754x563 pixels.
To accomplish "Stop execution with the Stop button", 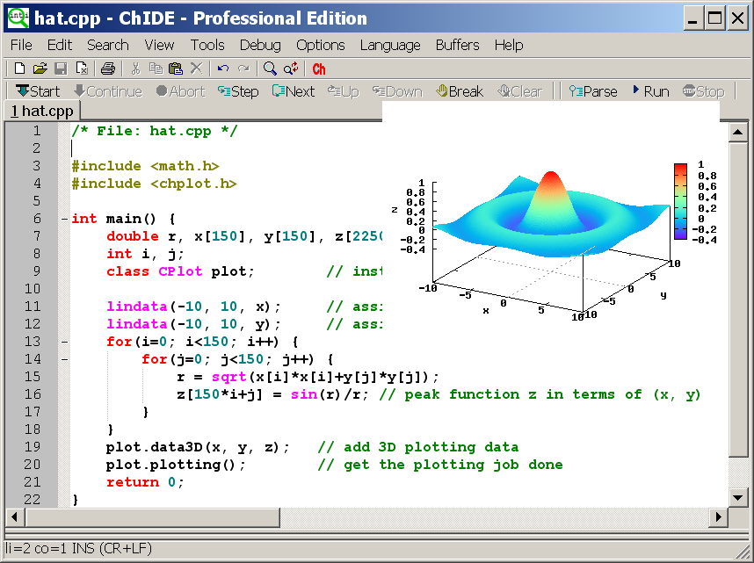I will click(x=704, y=90).
